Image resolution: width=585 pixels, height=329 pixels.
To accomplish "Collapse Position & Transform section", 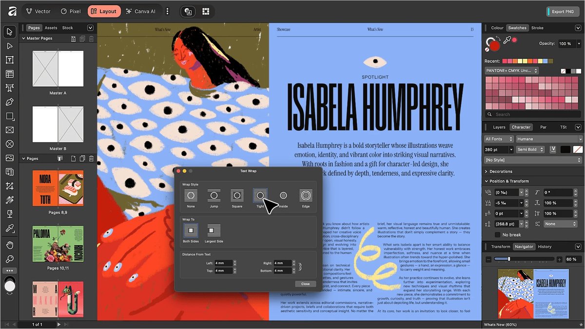I will [486, 181].
